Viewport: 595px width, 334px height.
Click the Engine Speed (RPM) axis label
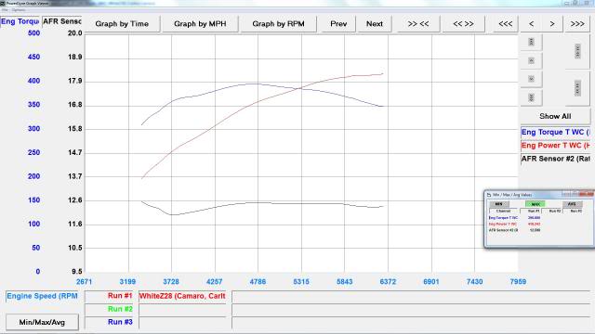coord(42,296)
